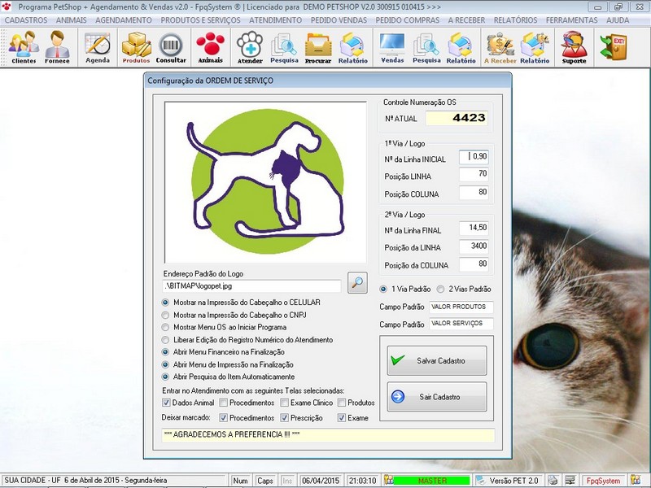651x488 pixels.
Task: Toggle Abrir Menu de Impressão na Finalização
Action: click(165, 364)
